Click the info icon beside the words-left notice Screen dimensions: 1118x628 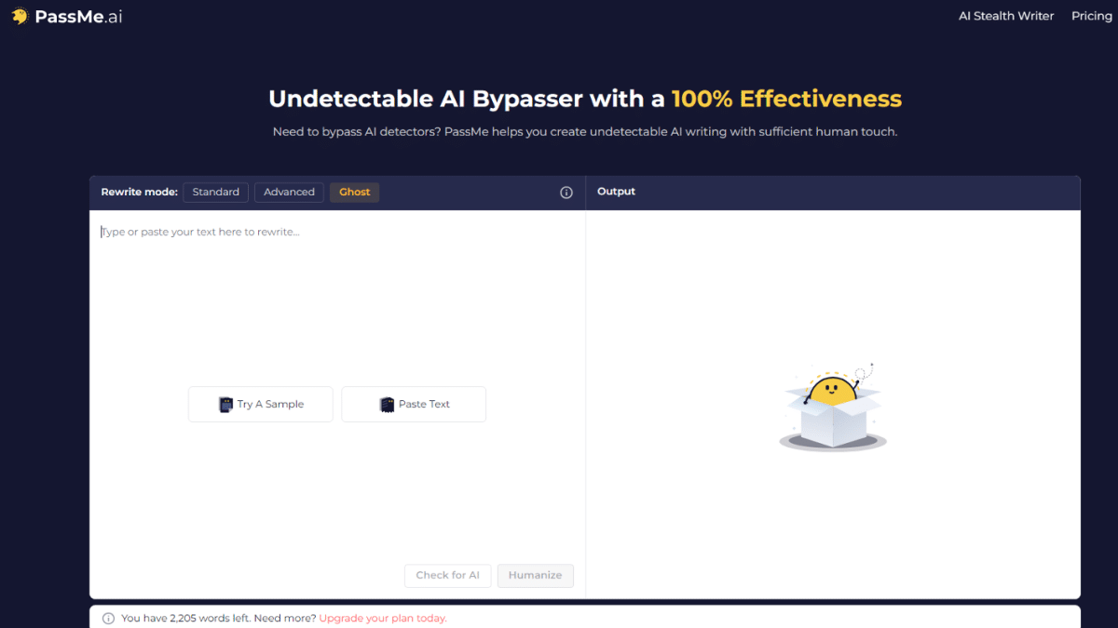click(x=107, y=617)
